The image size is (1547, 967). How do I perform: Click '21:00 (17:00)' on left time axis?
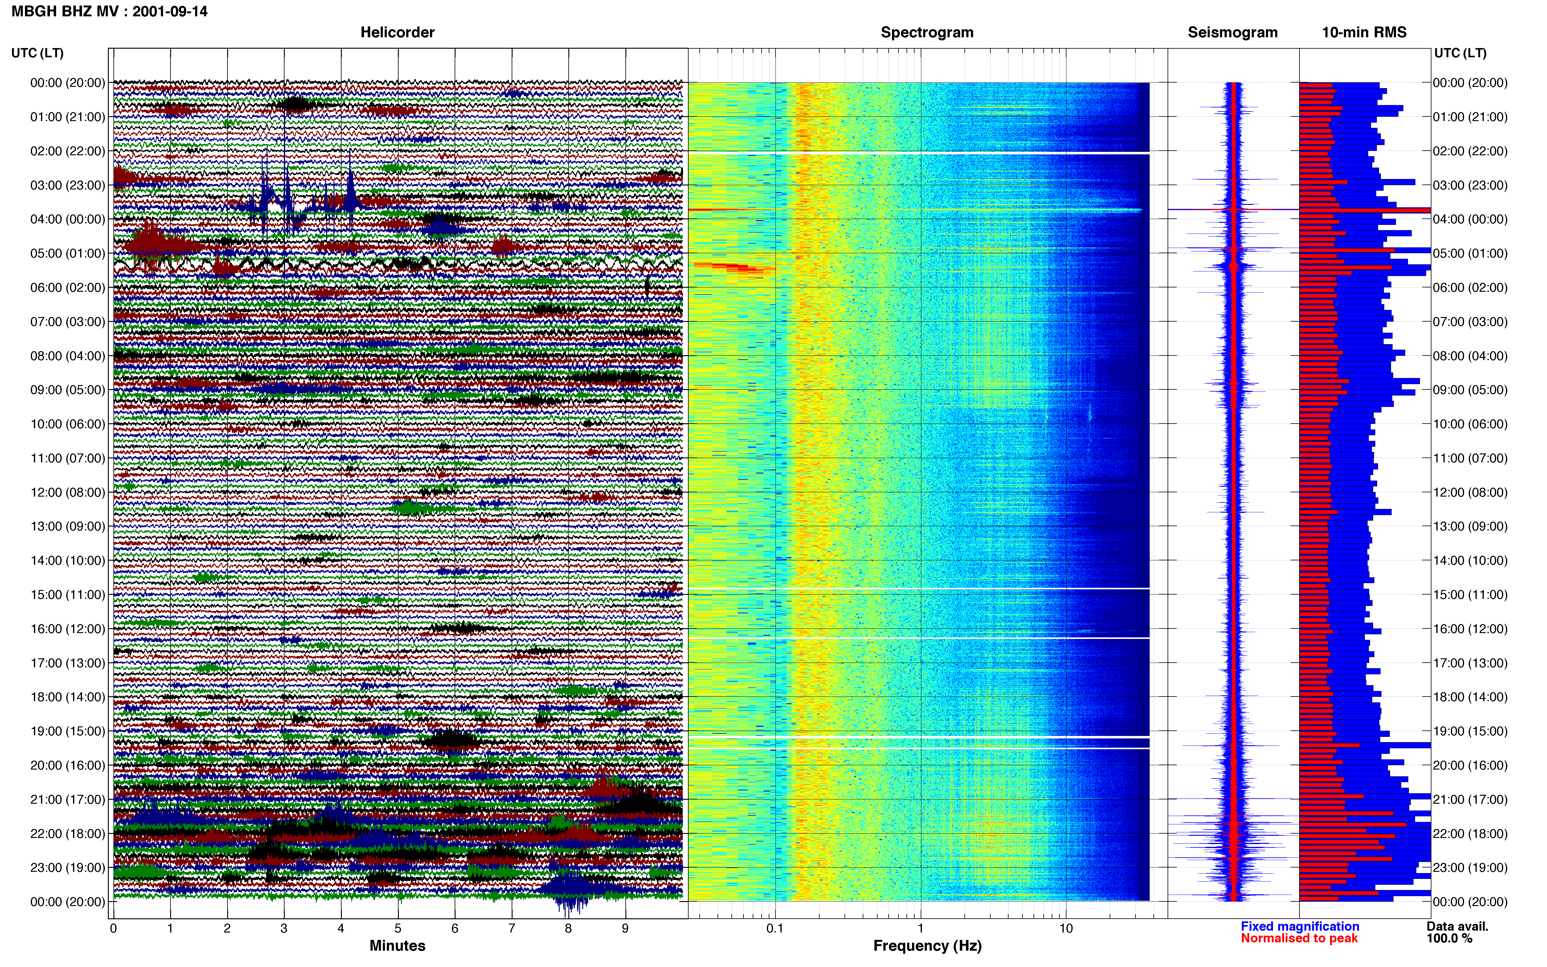[x=68, y=799]
